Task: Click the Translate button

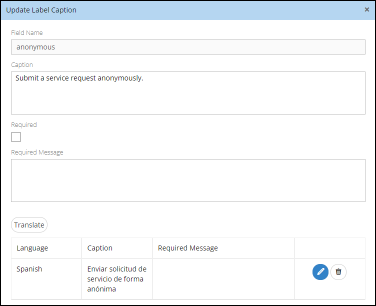Action: pyautogui.click(x=29, y=224)
